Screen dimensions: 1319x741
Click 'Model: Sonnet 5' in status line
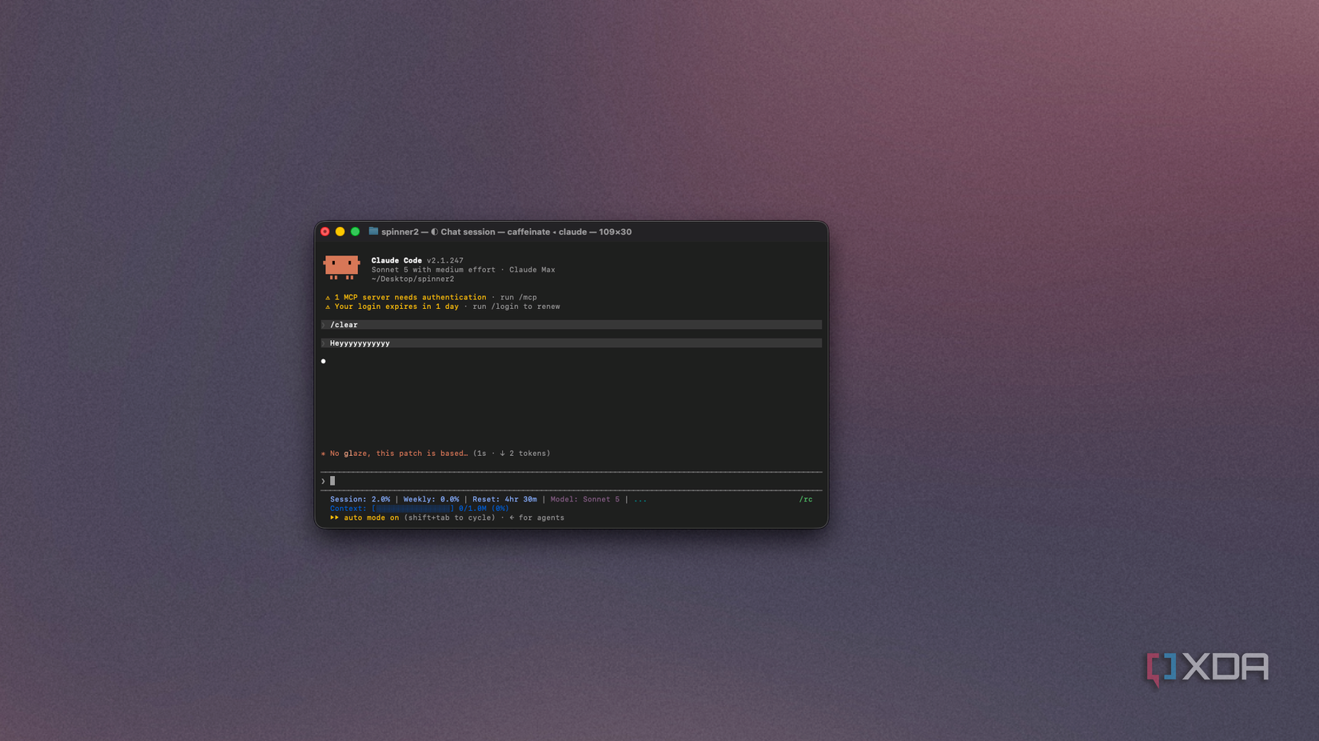click(x=585, y=500)
